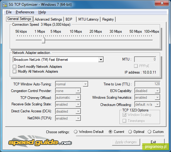
Task: Select the Custom settings radio button
Action: pos(150,132)
